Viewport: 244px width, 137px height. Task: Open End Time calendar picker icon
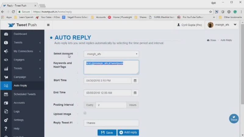(x=135, y=93)
